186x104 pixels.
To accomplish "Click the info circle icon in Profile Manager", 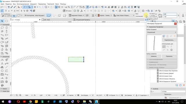I will pyautogui.click(x=171, y=50).
